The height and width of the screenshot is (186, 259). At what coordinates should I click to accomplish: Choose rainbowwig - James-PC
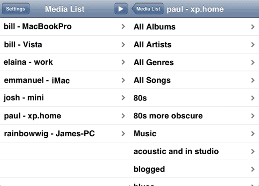click(x=65, y=133)
